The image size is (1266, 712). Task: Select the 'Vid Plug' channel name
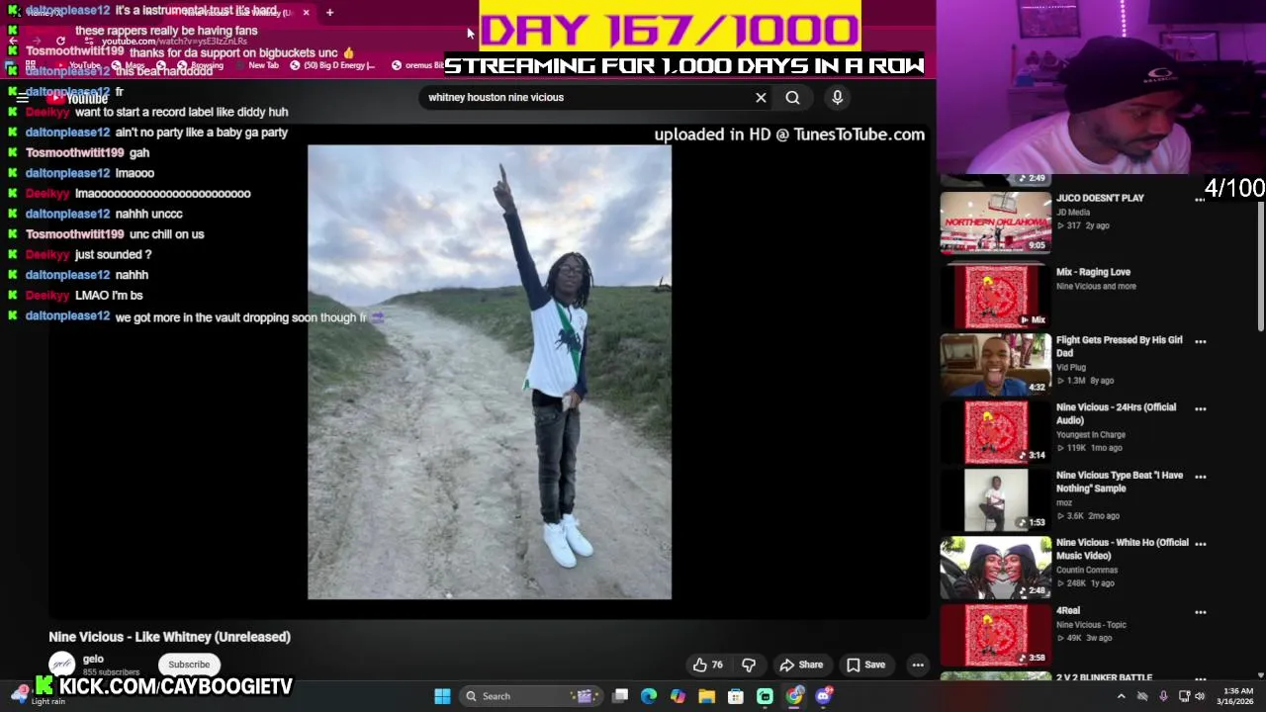(1070, 368)
